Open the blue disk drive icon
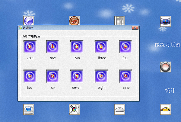Viewport: 181px width, 122px height. point(29,109)
